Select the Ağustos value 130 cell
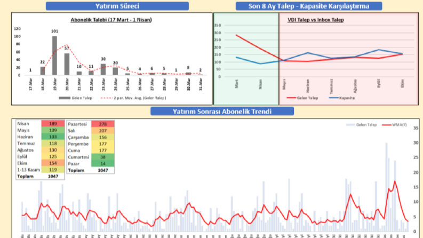This screenshot has width=423, height=238. point(53,150)
